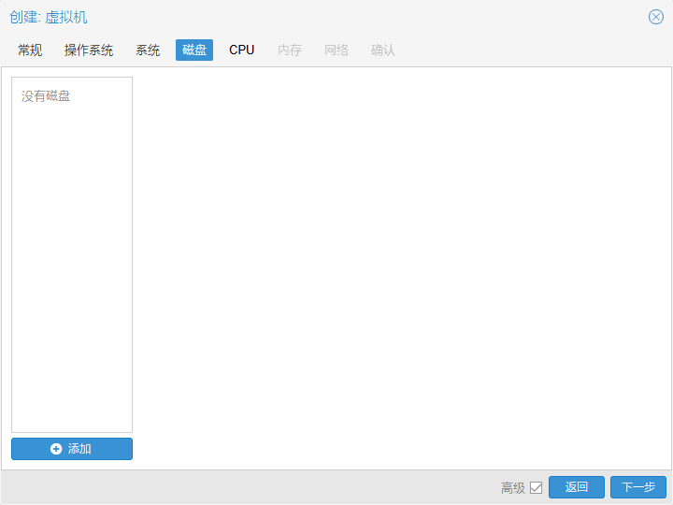Click the 高级 label text
Image resolution: width=673 pixels, height=505 pixels.
tap(512, 487)
